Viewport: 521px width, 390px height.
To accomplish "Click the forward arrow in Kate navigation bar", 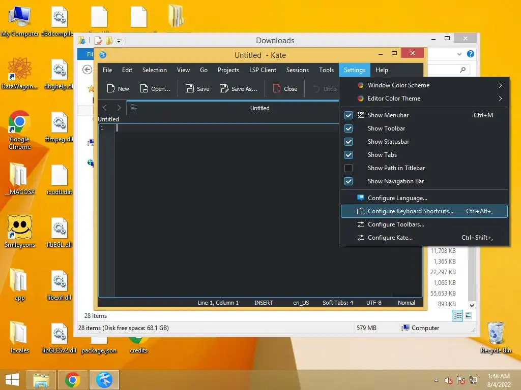I will [x=119, y=108].
